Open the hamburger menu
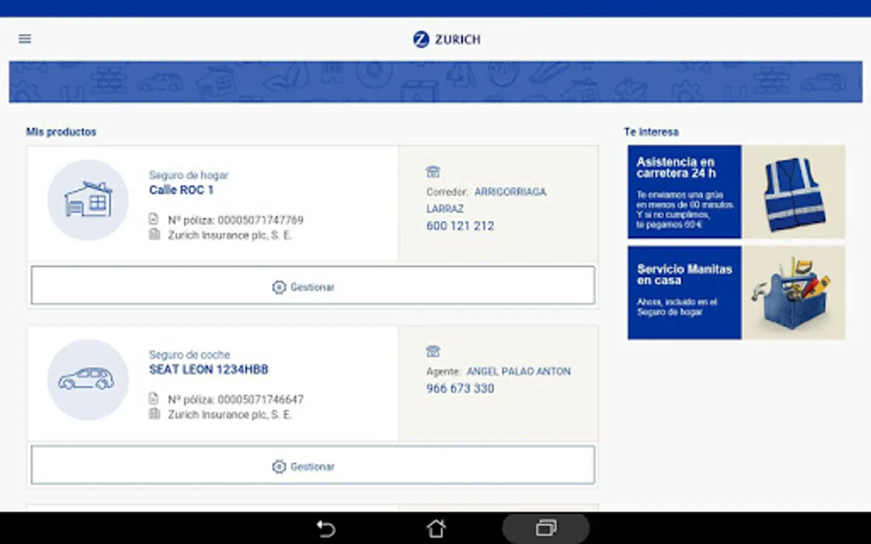This screenshot has width=871, height=544. pos(25,39)
